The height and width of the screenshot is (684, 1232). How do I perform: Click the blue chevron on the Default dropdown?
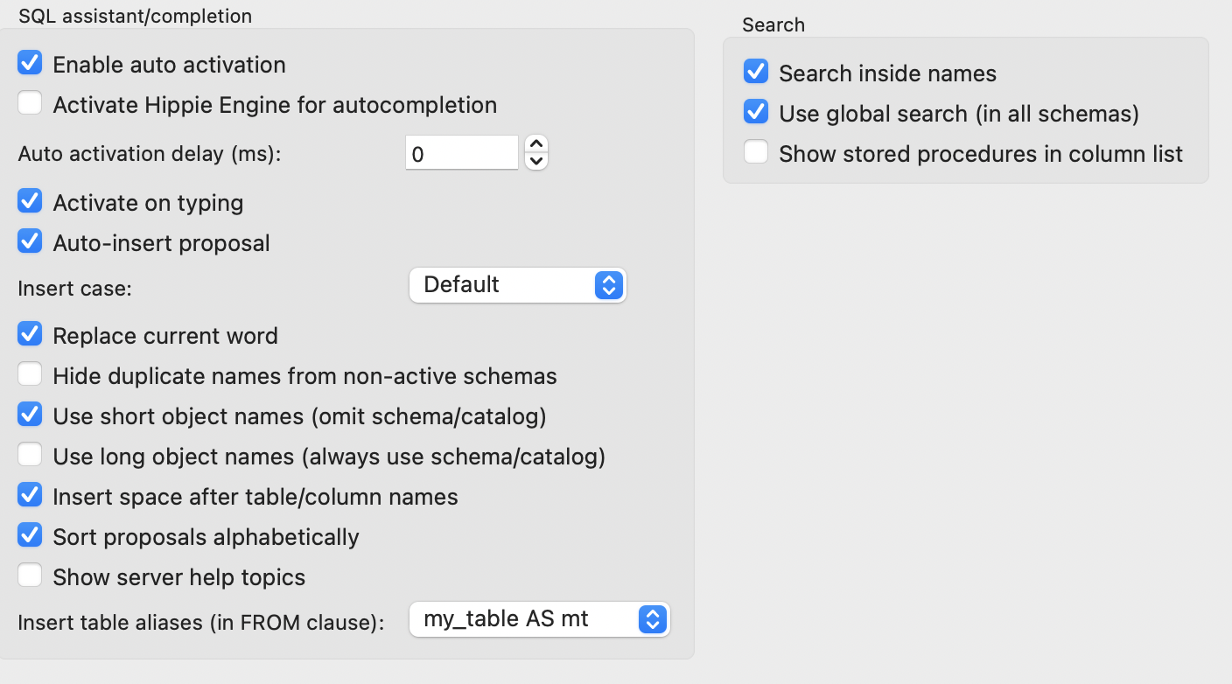coord(608,284)
